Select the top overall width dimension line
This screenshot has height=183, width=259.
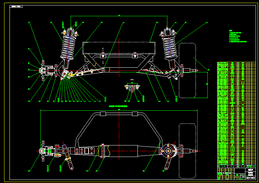coord(119,16)
